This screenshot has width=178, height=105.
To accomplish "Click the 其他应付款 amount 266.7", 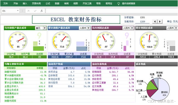I will pyautogui.click(x=115, y=90).
